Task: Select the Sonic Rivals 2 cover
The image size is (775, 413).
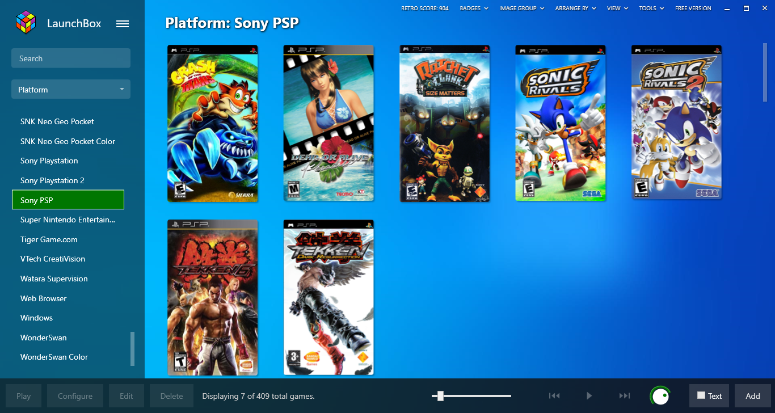Action: pyautogui.click(x=676, y=122)
